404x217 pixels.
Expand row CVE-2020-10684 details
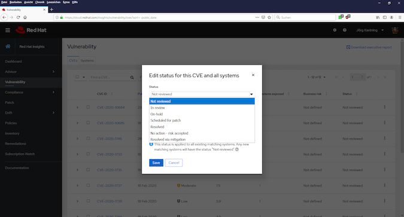click(x=77, y=107)
